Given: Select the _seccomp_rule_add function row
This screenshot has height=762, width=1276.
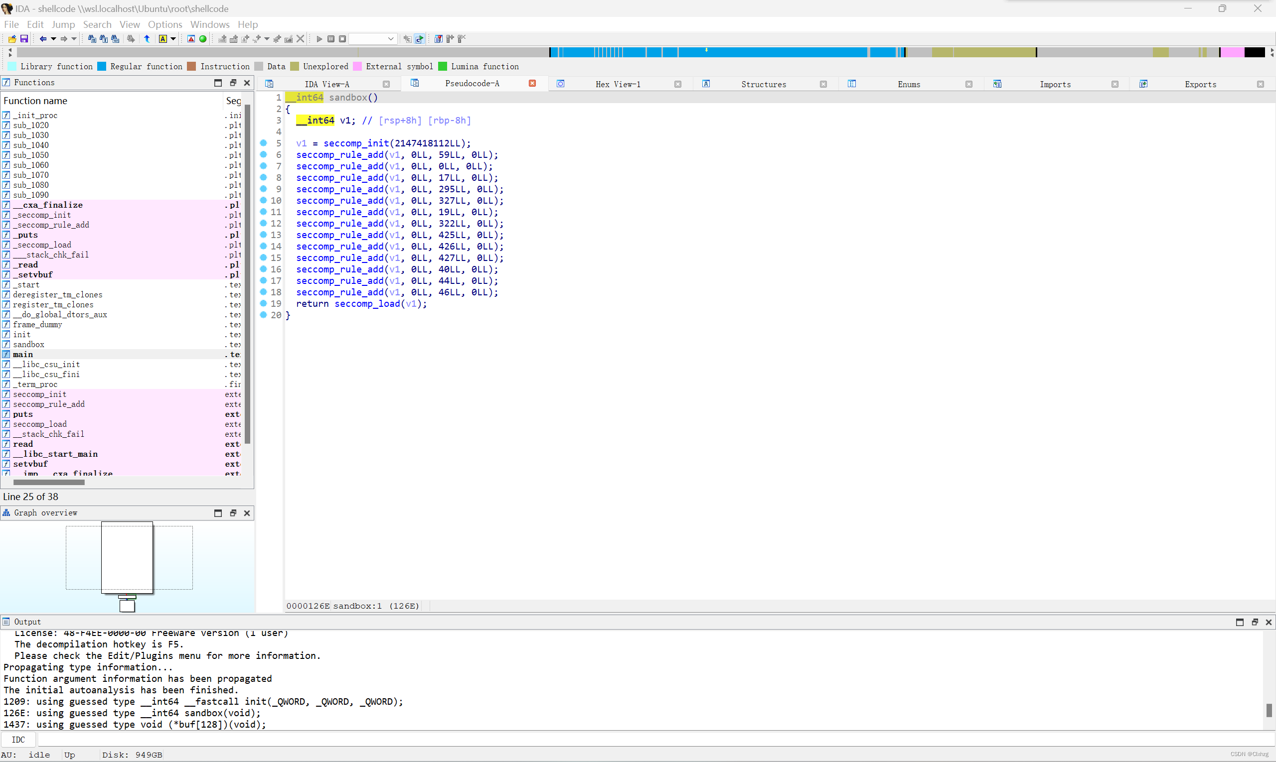Looking at the screenshot, I should pyautogui.click(x=121, y=225).
